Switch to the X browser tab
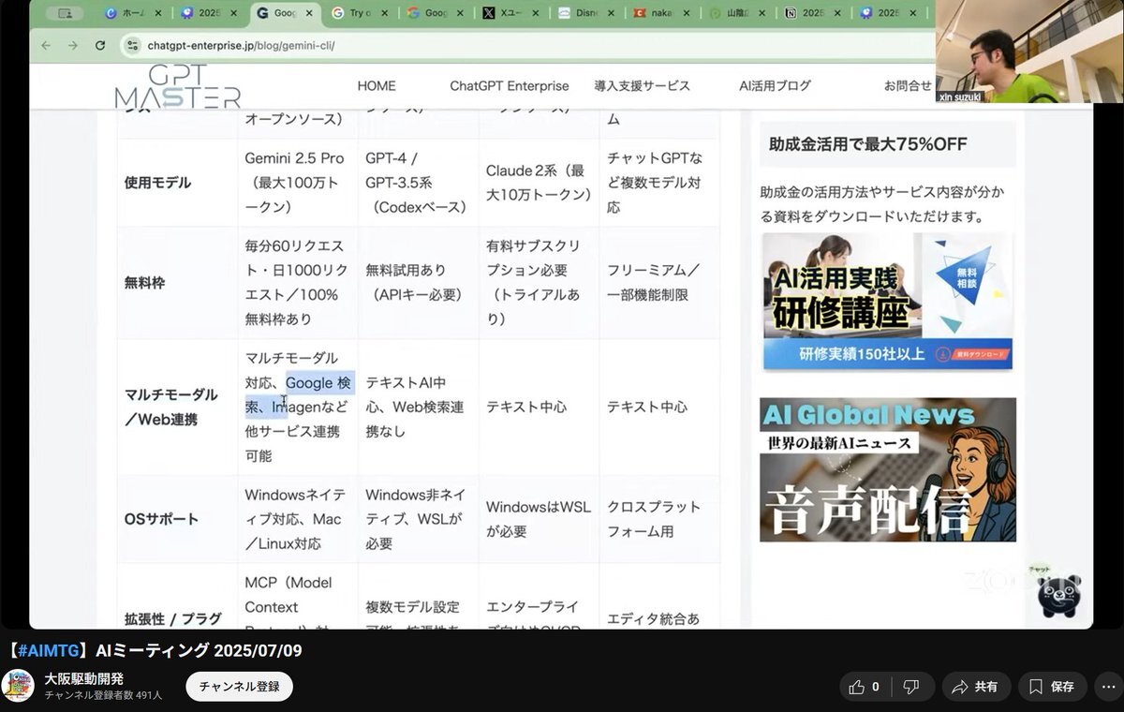The image size is (1124, 712). [510, 13]
